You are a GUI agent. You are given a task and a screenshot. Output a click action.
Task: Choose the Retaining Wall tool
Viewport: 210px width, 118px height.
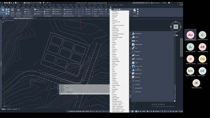coord(137,45)
